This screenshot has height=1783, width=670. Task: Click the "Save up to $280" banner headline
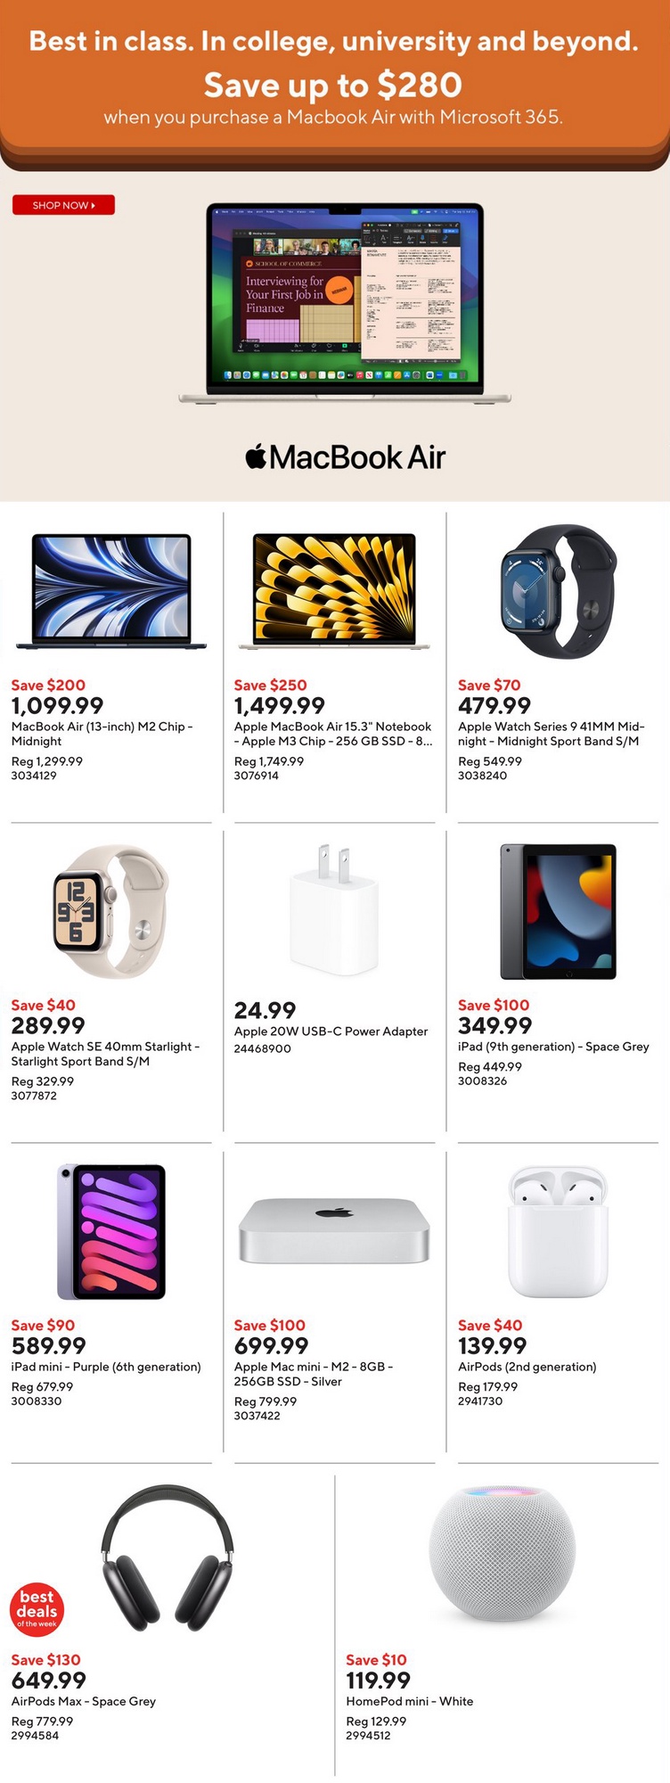click(x=333, y=86)
